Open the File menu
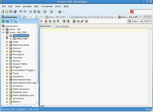The height and width of the screenshot is (112, 153). tap(4, 6)
